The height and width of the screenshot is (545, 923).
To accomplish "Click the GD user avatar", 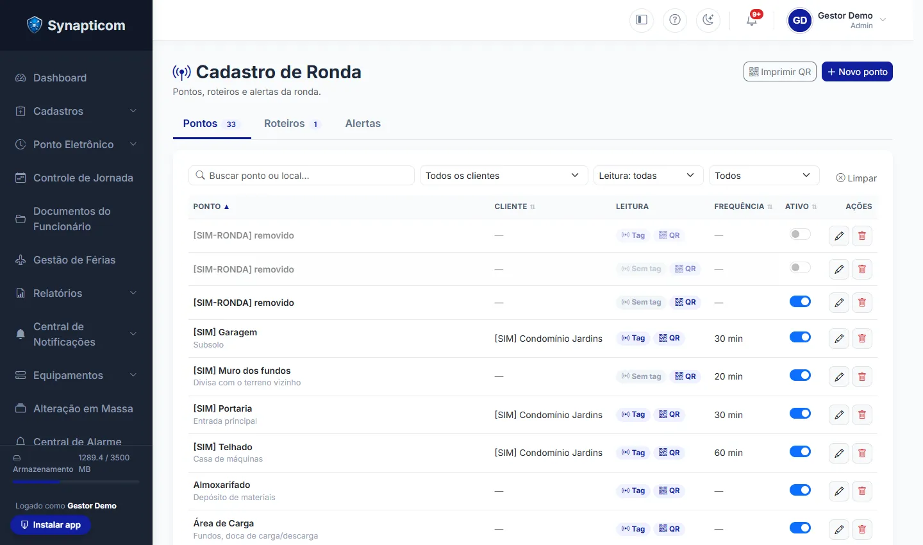I will point(800,21).
